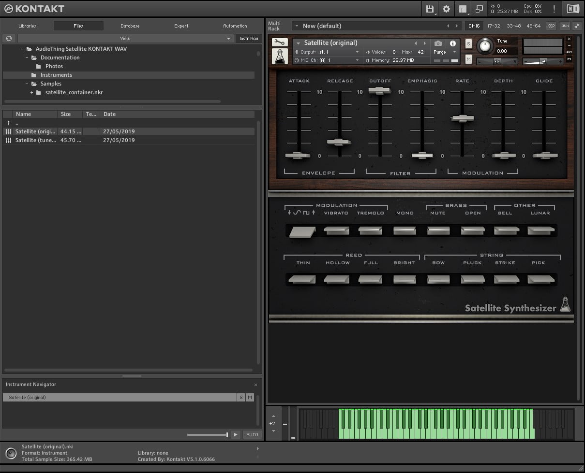The height and width of the screenshot is (473, 585).
Task: Open the save (floppy disk) menu
Action: [x=429, y=9]
